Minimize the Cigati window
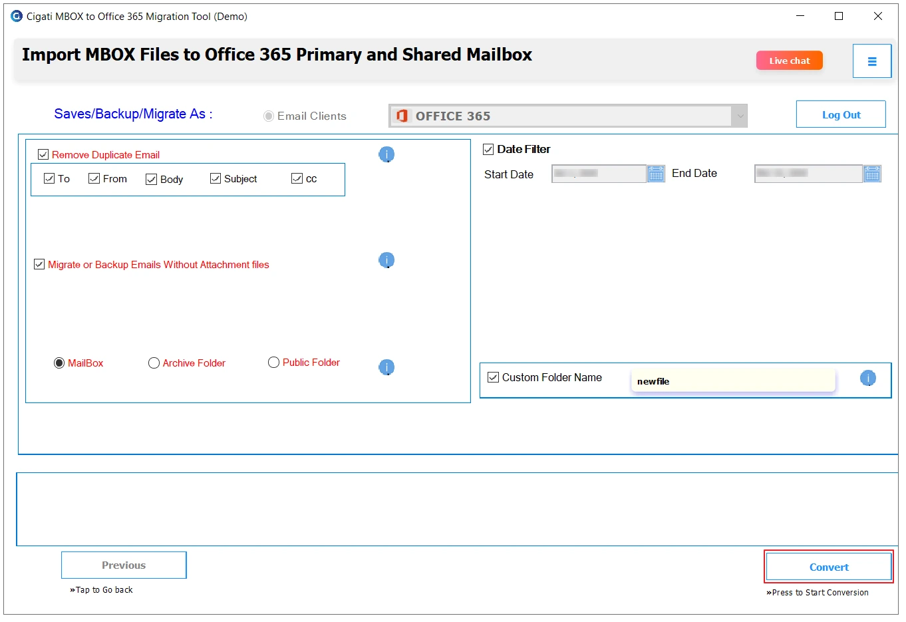 tap(800, 16)
